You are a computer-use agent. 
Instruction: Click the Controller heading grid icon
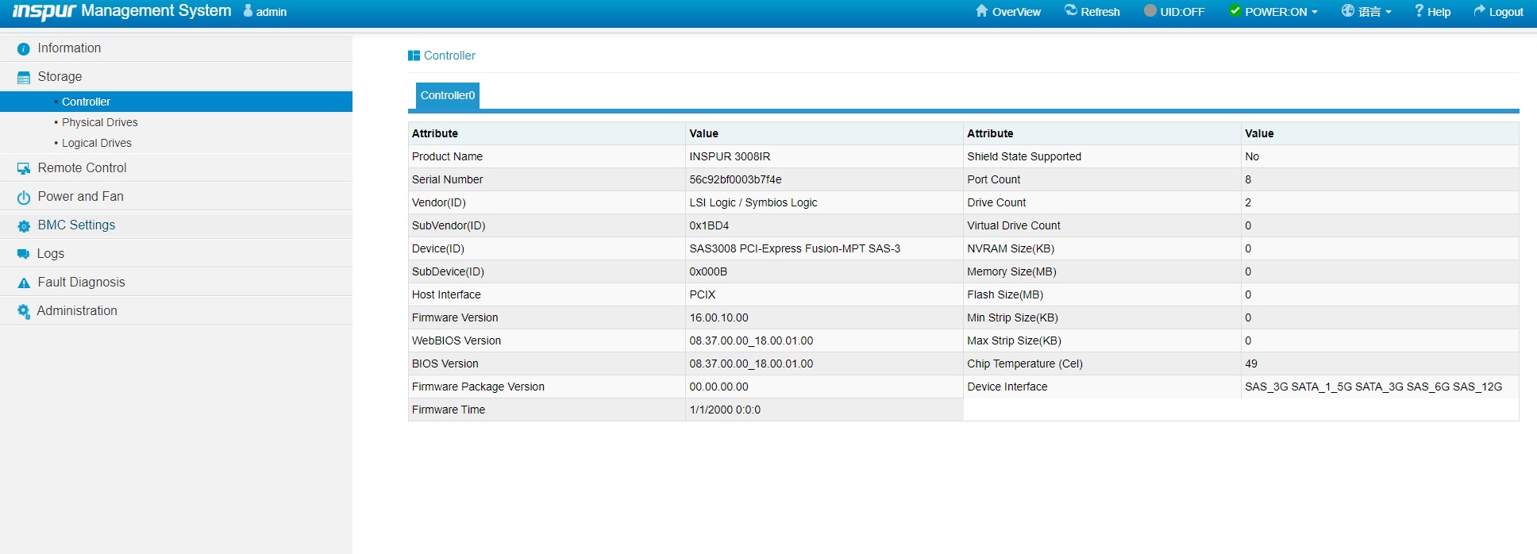[414, 56]
